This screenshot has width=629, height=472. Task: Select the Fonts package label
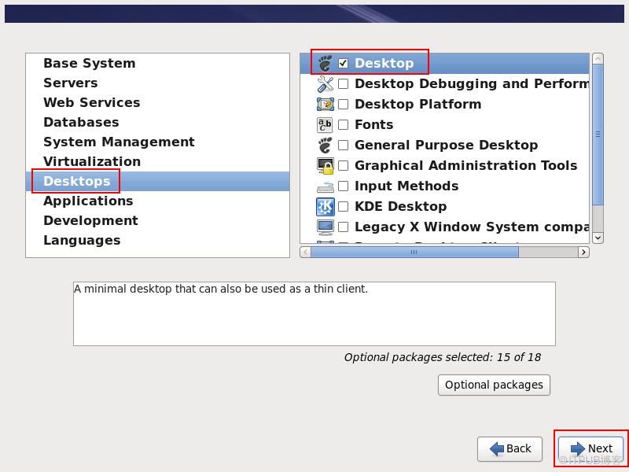[x=374, y=124]
